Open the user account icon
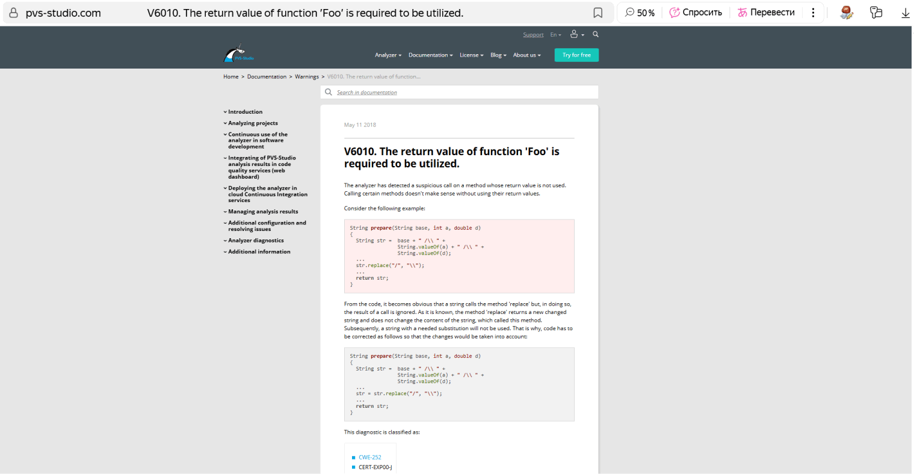 tap(575, 34)
